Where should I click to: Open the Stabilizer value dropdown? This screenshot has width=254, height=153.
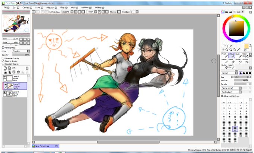137,12
